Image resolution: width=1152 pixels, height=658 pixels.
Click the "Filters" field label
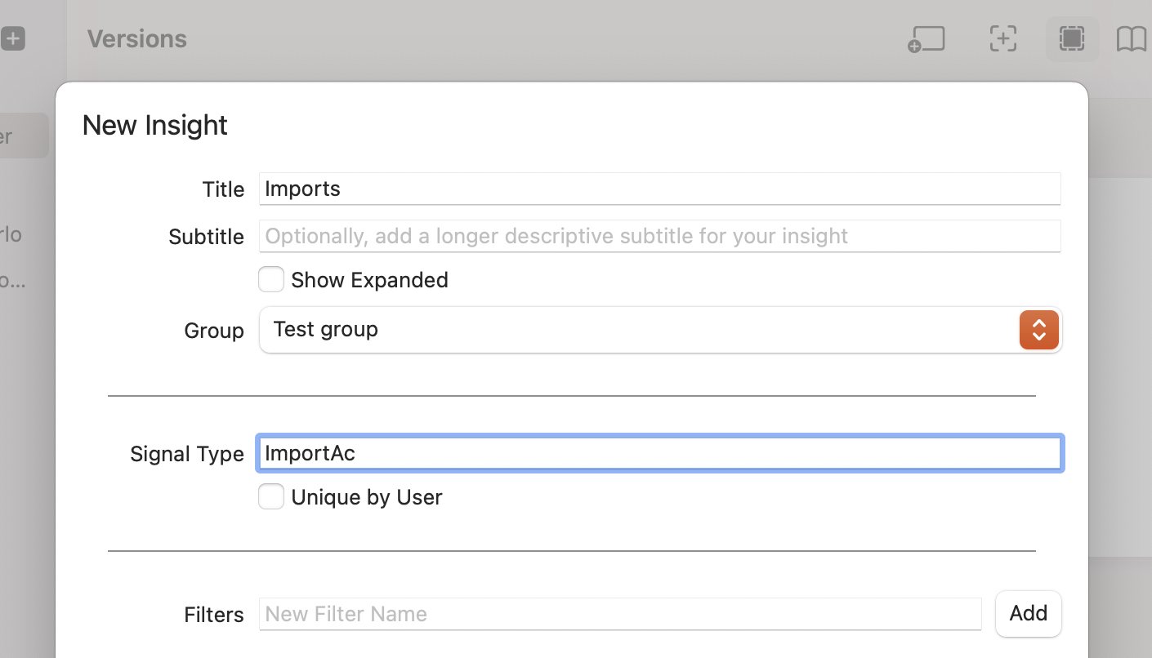pos(213,615)
